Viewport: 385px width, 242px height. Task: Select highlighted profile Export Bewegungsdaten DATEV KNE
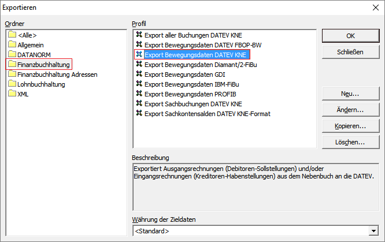click(197, 55)
